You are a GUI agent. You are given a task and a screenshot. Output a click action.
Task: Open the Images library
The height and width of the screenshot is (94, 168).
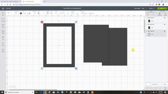tap(3, 32)
